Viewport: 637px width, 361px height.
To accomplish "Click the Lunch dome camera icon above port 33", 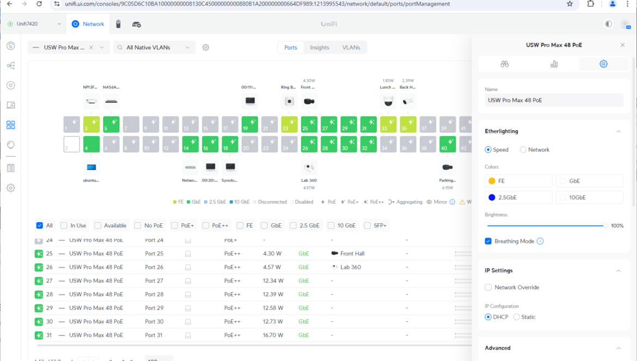I will (x=388, y=101).
